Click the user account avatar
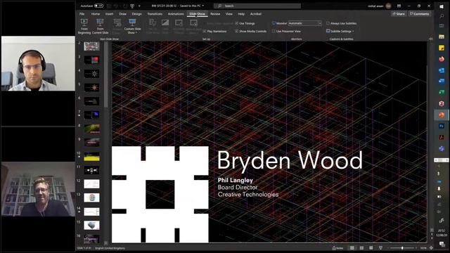Screen dimensions: 450x253 coord(388,6)
